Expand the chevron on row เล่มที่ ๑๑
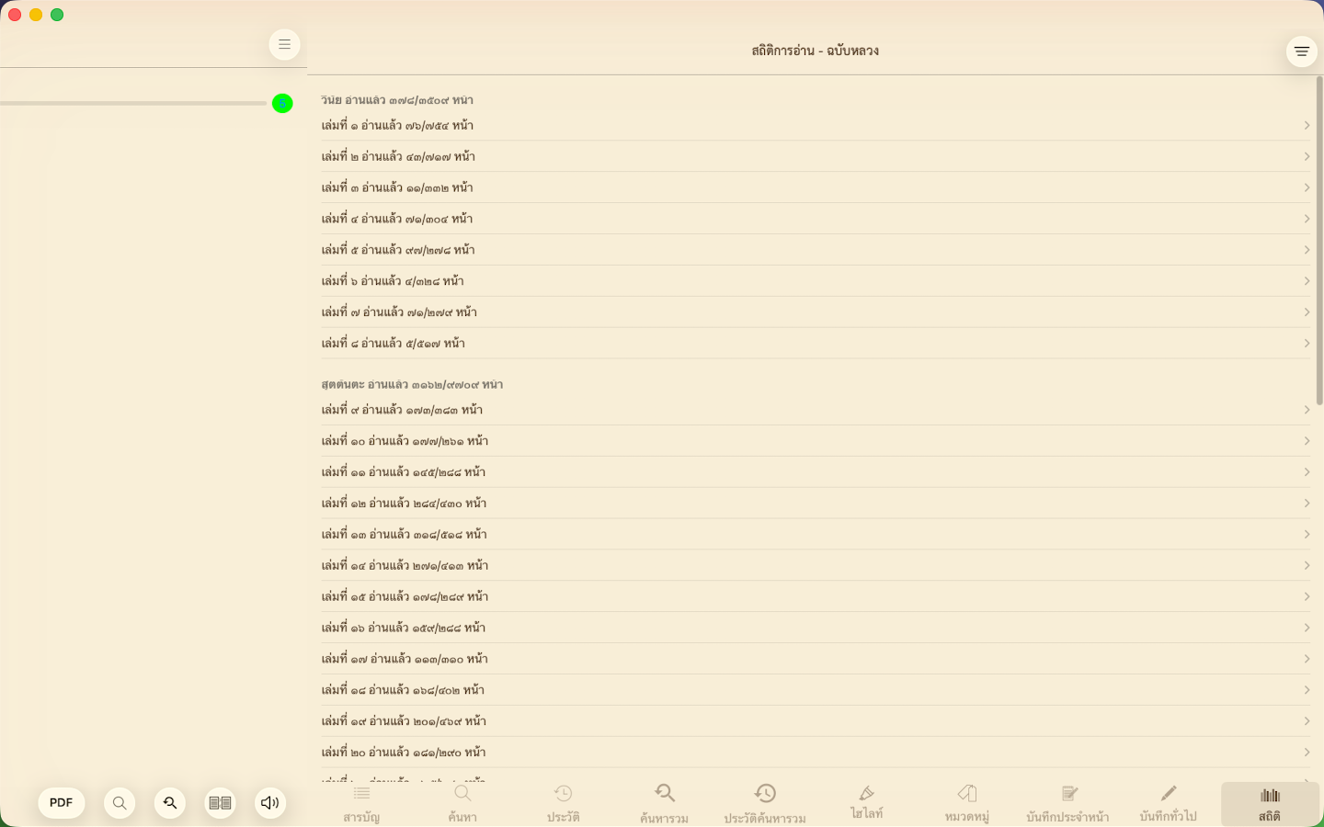Screen dimensions: 1324x827 click(1307, 472)
